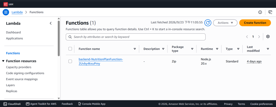The height and width of the screenshot is (107, 276).
Task: Click the sidebar vertical scrollbar thumb
Action: (58, 38)
